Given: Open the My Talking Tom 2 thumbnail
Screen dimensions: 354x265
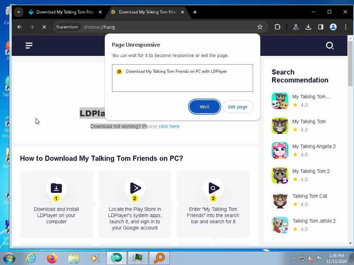Looking at the screenshot, I should click(280, 175).
